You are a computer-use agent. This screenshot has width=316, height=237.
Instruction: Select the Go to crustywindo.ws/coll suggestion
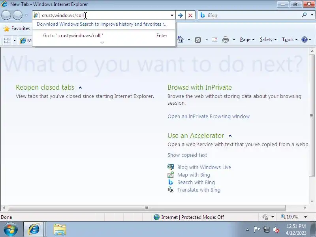coord(104,36)
